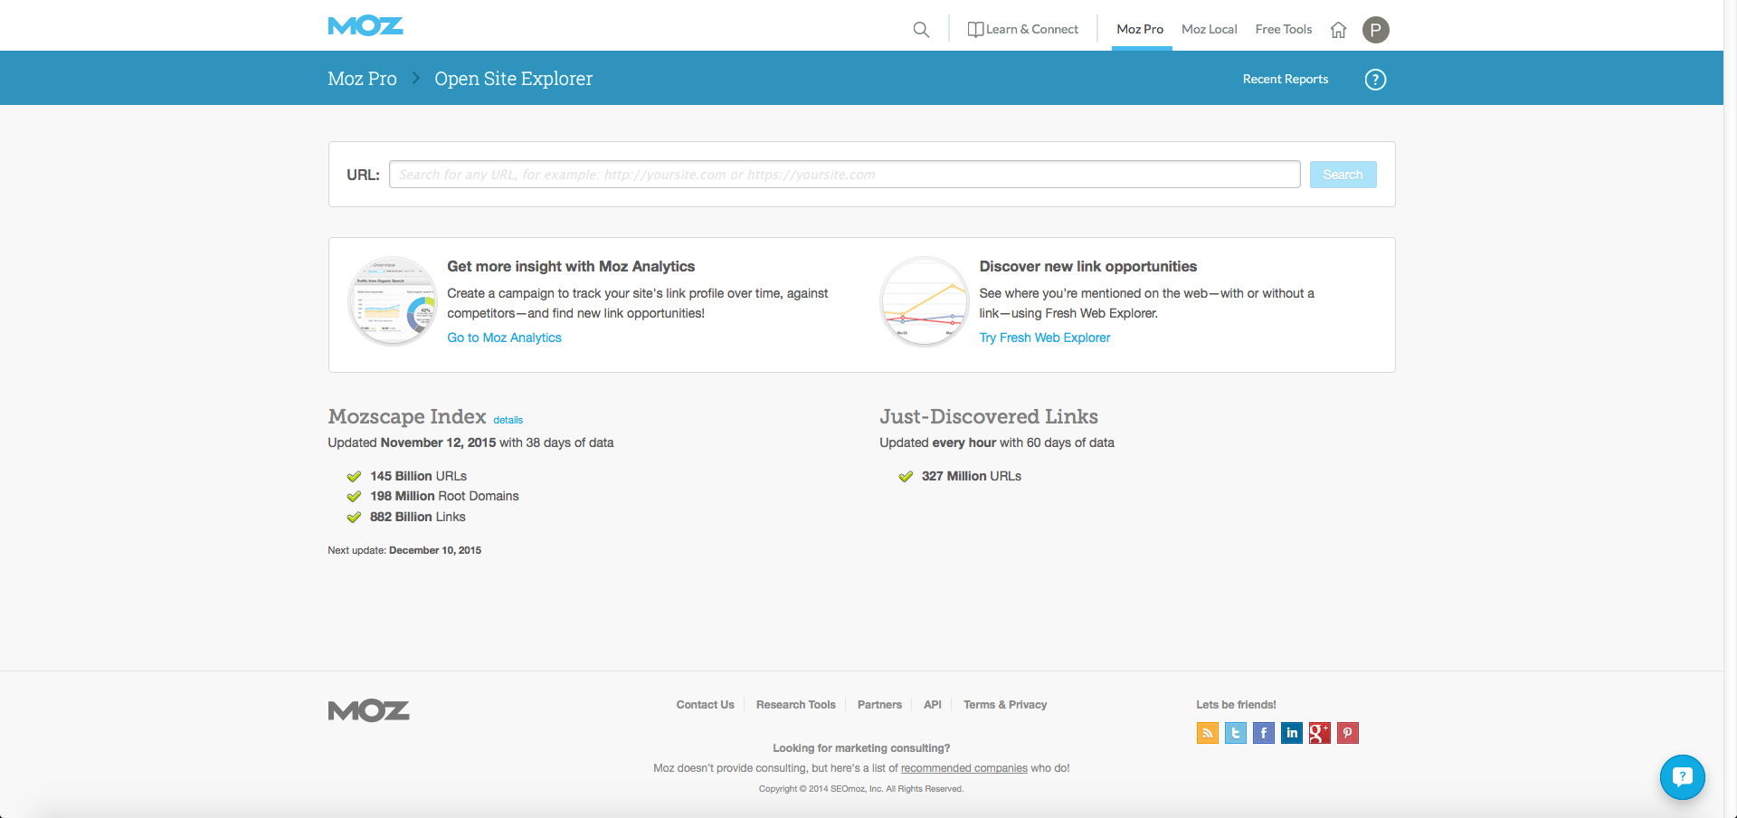Open Recent Reports
Image resolution: width=1737 pixels, height=818 pixels.
click(1285, 80)
